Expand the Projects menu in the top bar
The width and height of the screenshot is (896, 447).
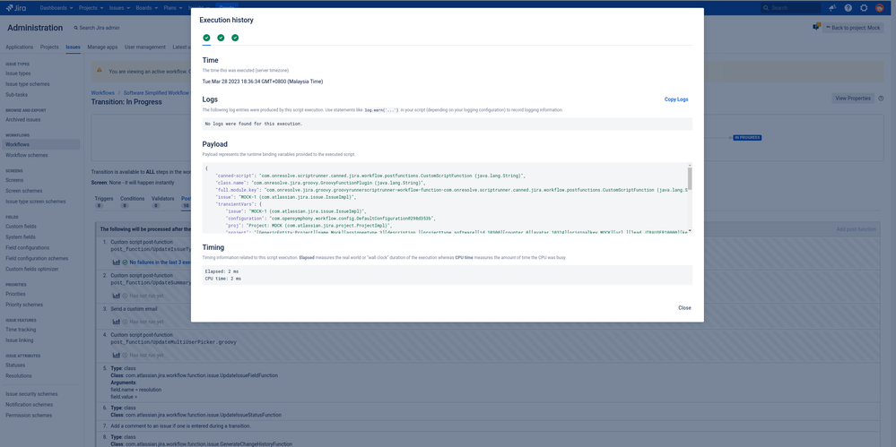91,8
